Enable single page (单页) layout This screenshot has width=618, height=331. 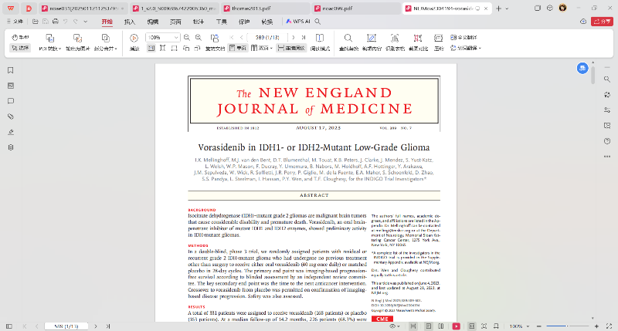pyautogui.click(x=238, y=48)
